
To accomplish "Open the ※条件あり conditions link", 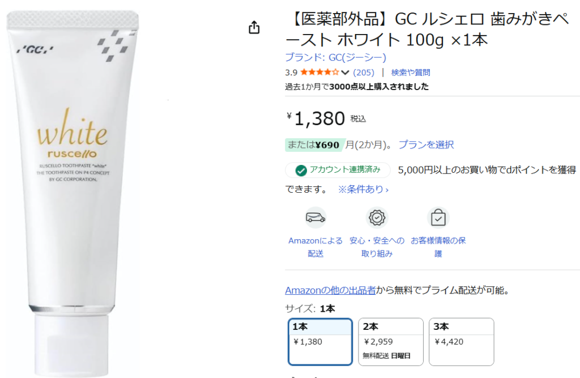I will (x=363, y=189).
